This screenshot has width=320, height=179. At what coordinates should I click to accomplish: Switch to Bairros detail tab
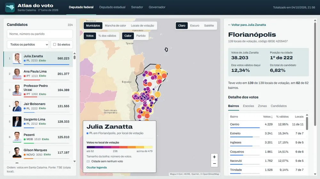(234, 106)
